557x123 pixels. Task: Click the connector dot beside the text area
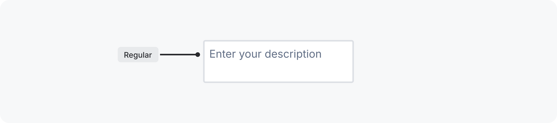click(x=197, y=55)
